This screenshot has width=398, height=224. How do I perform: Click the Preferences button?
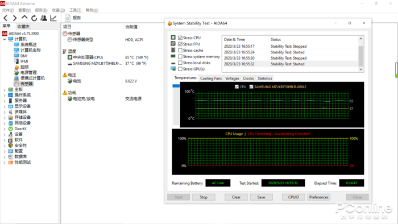point(319,197)
